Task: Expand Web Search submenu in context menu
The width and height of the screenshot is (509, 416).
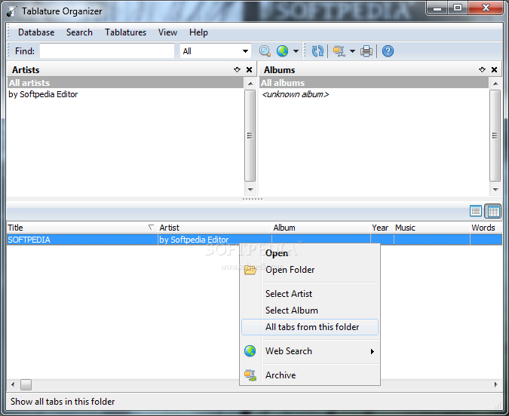Action: pos(310,351)
